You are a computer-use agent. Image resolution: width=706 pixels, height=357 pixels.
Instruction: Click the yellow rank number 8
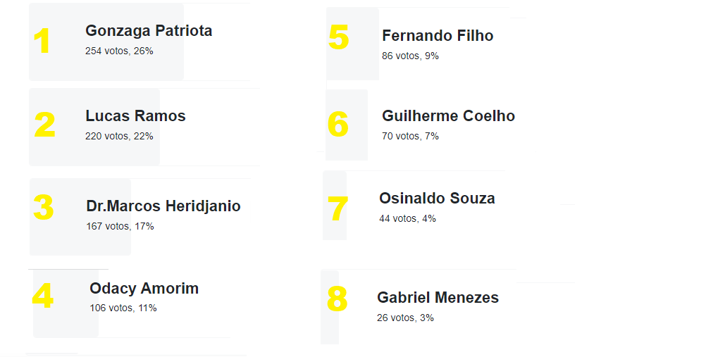[337, 299]
